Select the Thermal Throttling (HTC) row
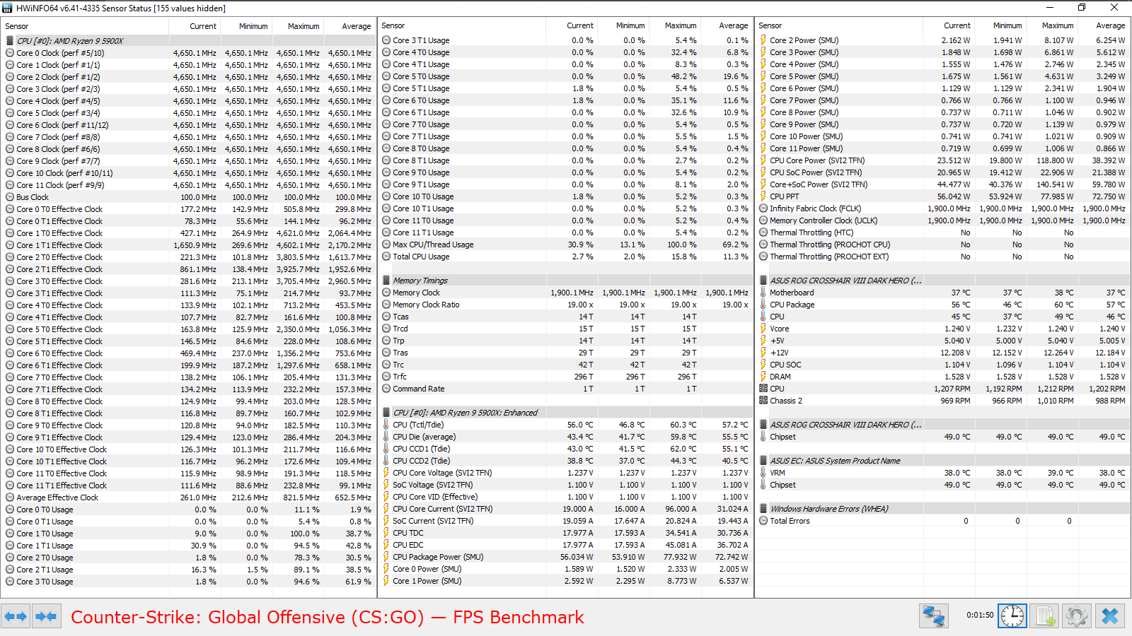The width and height of the screenshot is (1132, 636). (x=943, y=232)
